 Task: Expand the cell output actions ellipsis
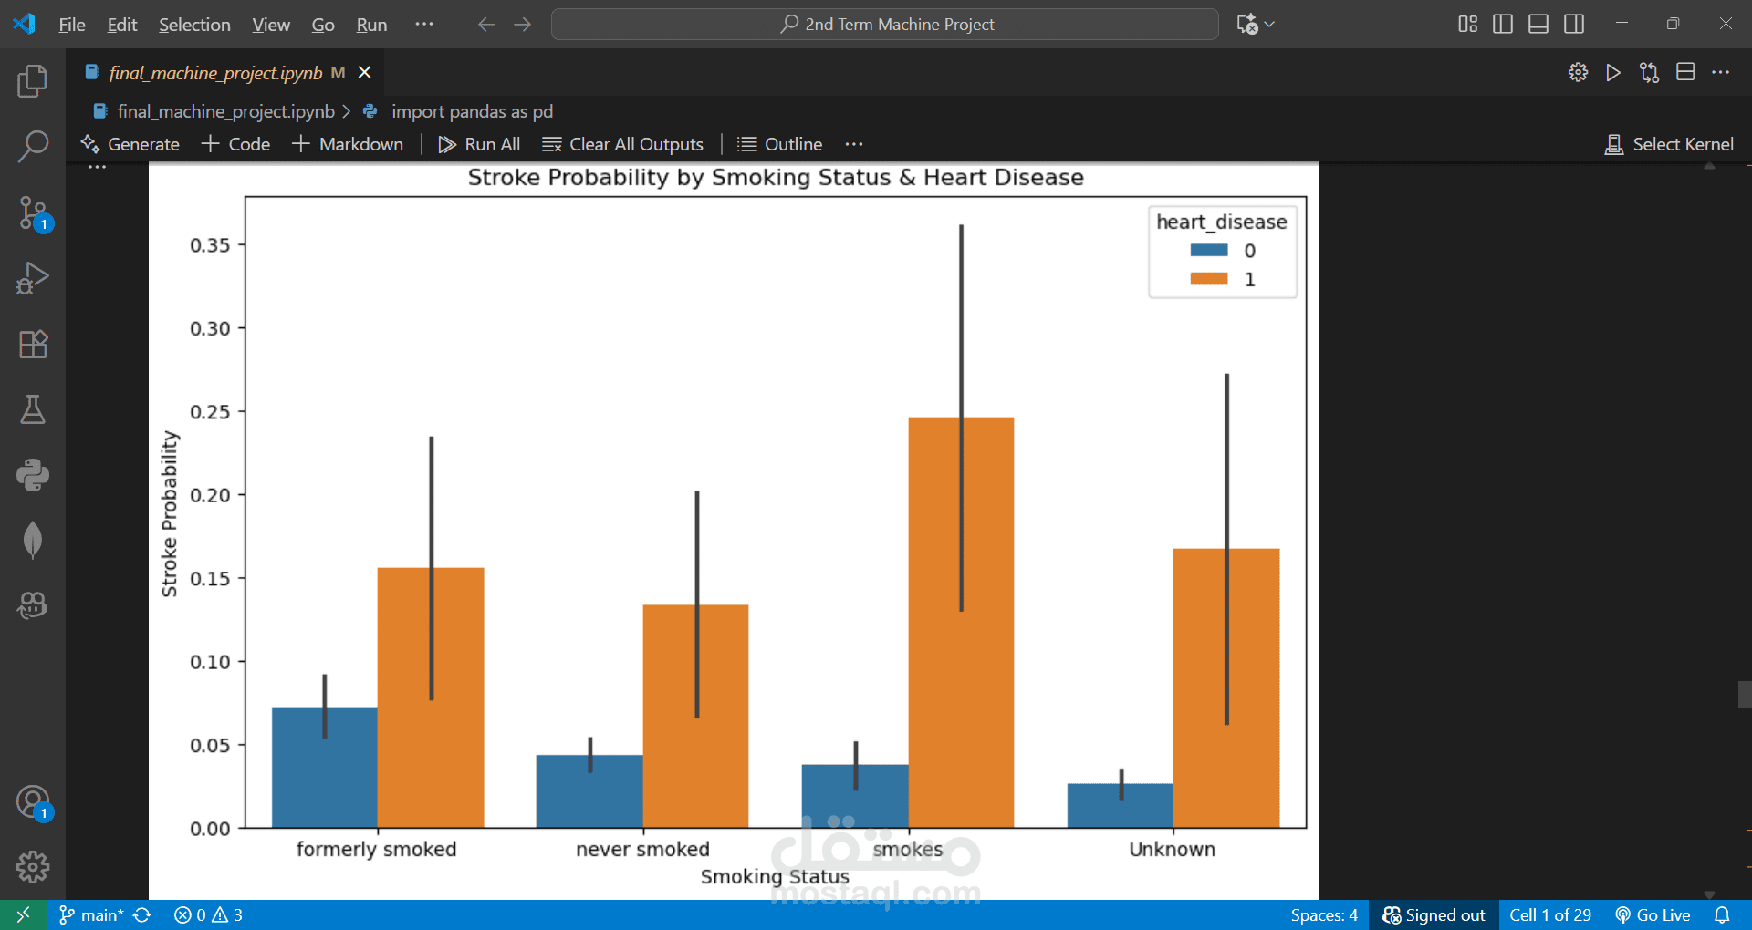coord(98,168)
